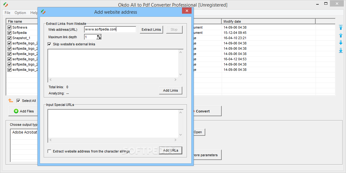Click the Add Links button
Viewport: 346px width, 173px height.
pos(171,90)
